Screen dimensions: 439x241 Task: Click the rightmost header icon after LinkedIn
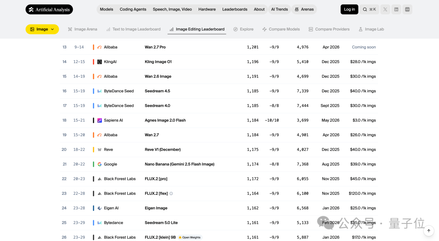(407, 9)
